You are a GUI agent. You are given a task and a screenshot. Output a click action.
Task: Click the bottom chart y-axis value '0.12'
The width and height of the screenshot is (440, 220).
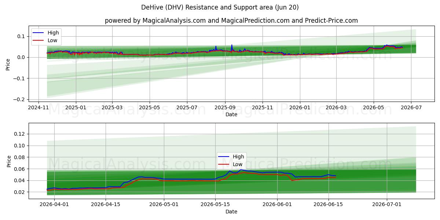pos(20,134)
